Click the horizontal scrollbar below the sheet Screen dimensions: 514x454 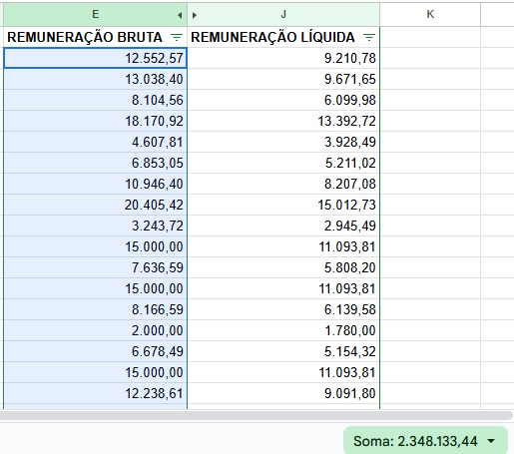(x=257, y=415)
